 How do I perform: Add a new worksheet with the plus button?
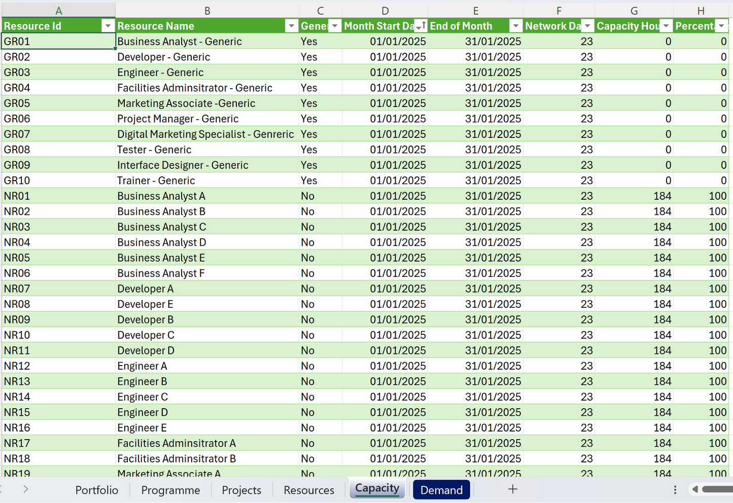click(x=512, y=489)
